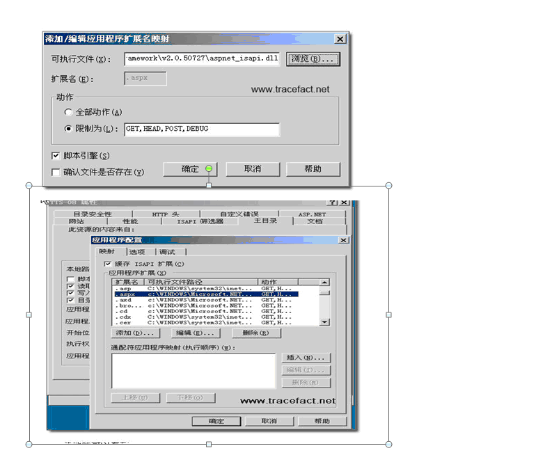The height and width of the screenshot is (453, 545).
Task: Click 帮助 in application configuration dialog
Action: coord(322,421)
